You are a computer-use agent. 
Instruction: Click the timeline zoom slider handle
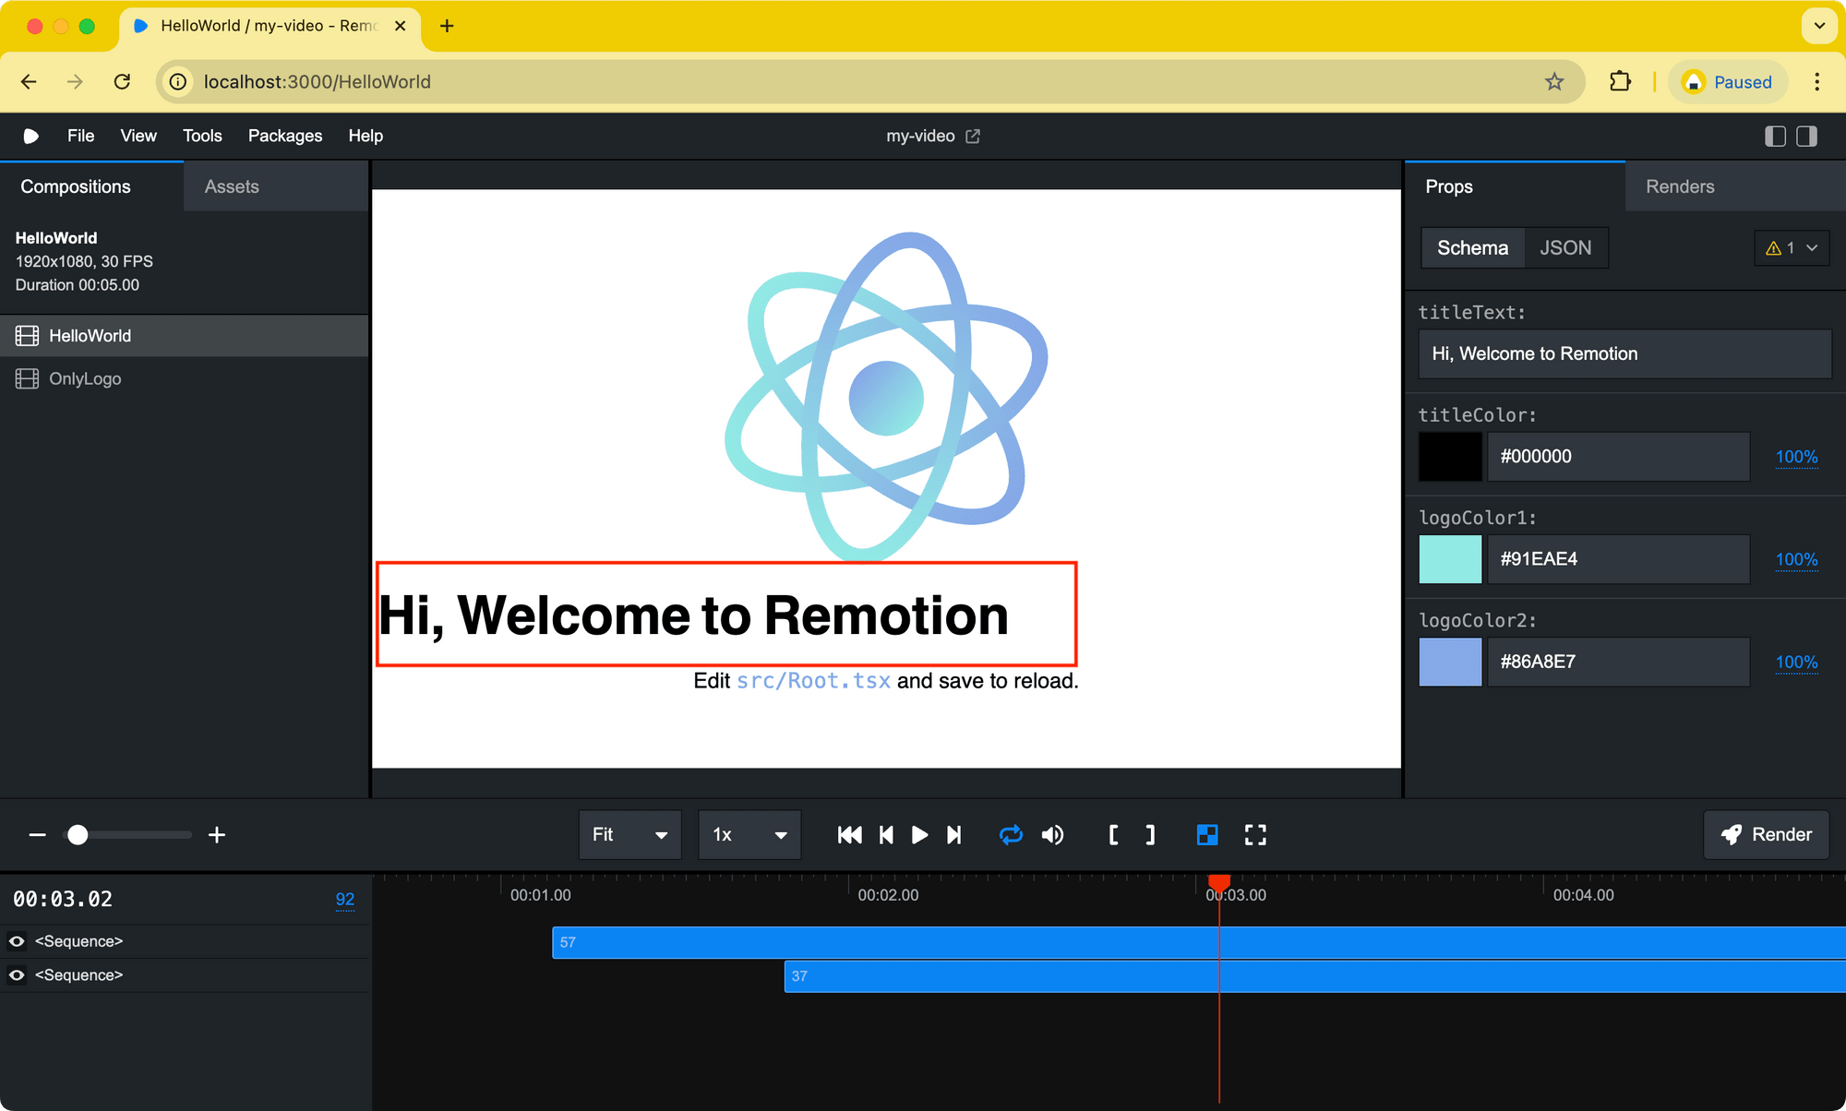pyautogui.click(x=78, y=835)
